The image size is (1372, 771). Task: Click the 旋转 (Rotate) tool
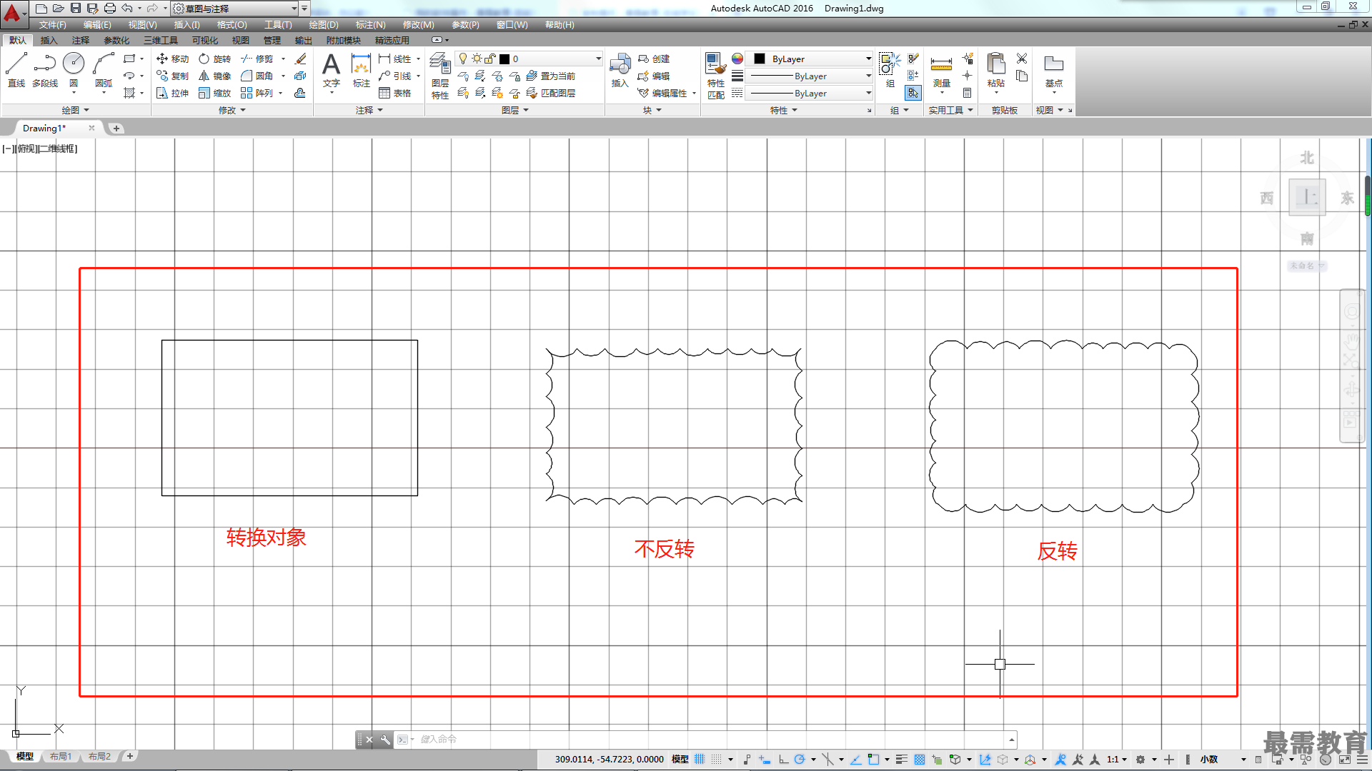point(214,59)
